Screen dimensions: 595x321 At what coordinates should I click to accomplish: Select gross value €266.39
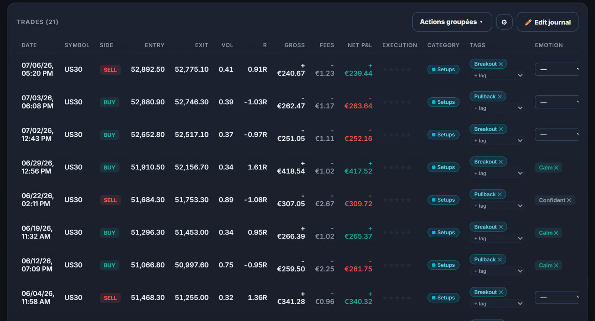click(291, 236)
